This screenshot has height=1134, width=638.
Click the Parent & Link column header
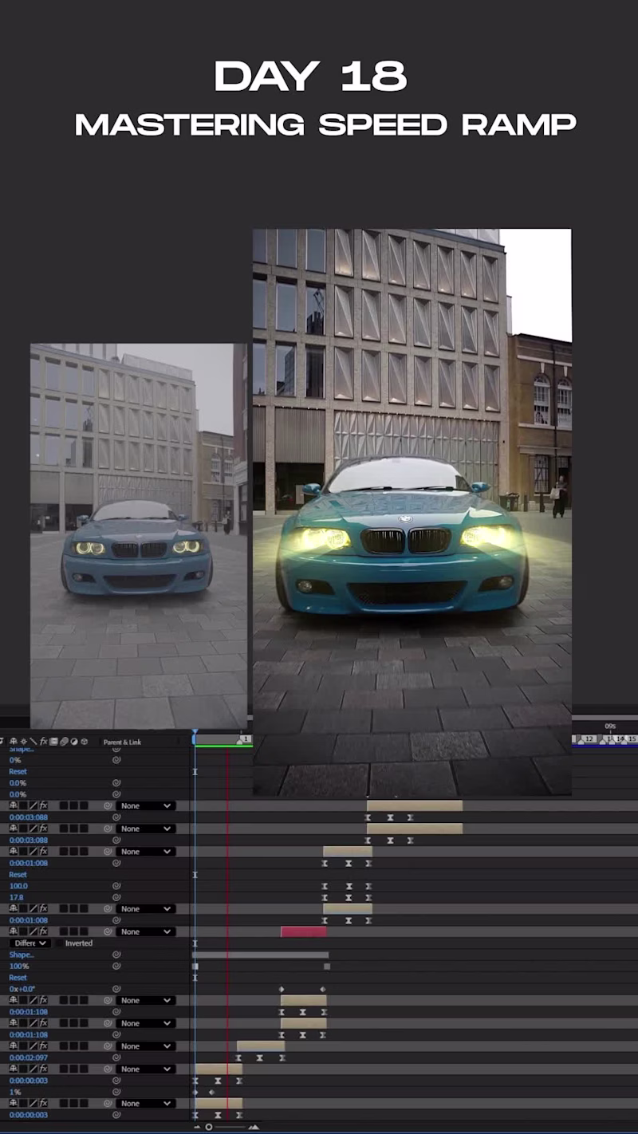click(122, 742)
